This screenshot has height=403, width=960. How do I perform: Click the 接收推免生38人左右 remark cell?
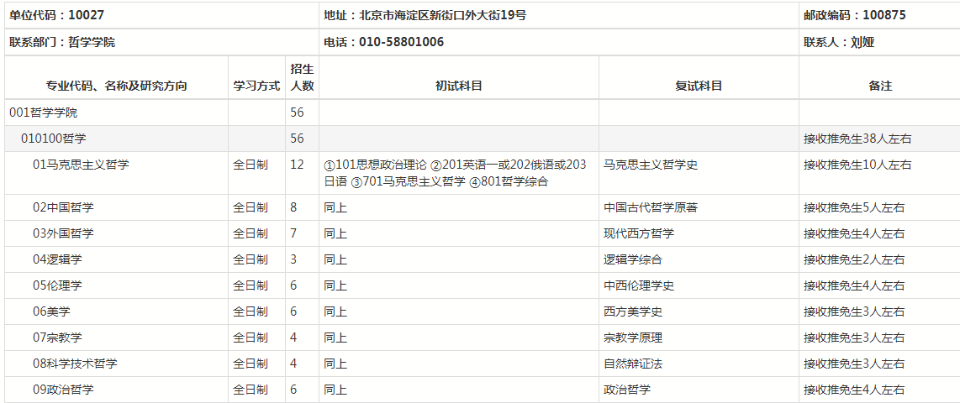coord(857,139)
